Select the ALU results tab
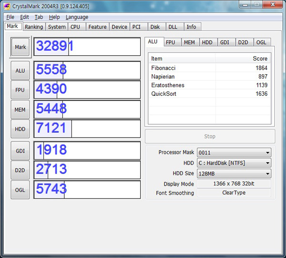The width and height of the screenshot is (286, 258). 154,41
